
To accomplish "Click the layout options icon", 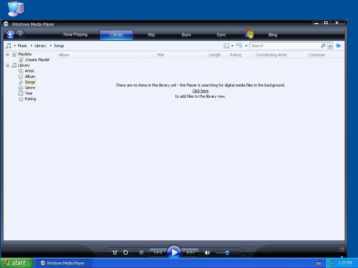I will [x=226, y=46].
